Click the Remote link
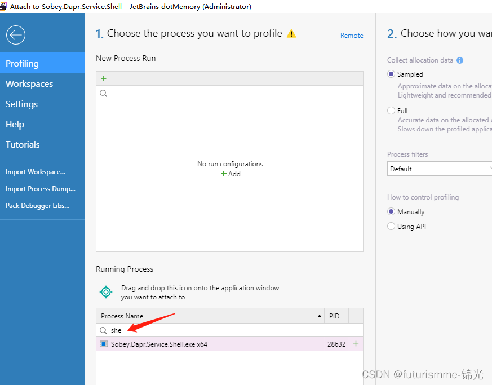 (x=352, y=36)
